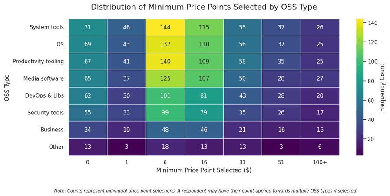Click the Productivity tooling cell showing 140
390x196 pixels.
pyautogui.click(x=165, y=62)
